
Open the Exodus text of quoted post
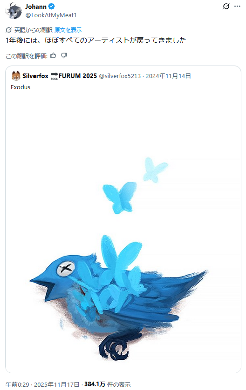pos(20,87)
